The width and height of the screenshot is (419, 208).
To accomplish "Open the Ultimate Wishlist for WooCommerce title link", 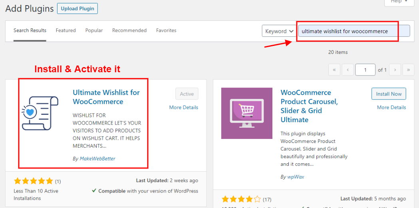I will coord(106,97).
